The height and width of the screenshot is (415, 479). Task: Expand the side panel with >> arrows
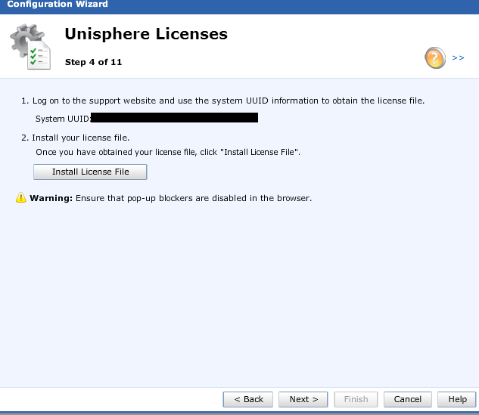tap(458, 57)
